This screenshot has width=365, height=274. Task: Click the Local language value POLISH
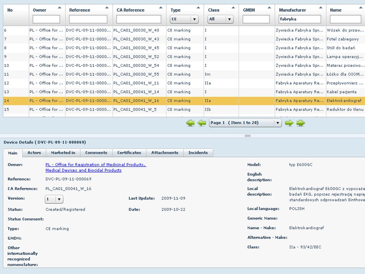tap(297, 209)
